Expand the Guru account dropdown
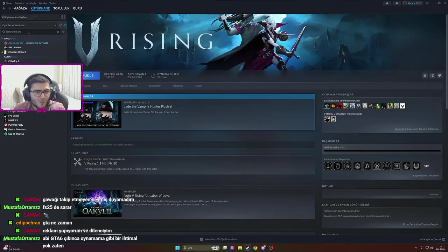This screenshot has height=252, width=448. coord(413,3)
